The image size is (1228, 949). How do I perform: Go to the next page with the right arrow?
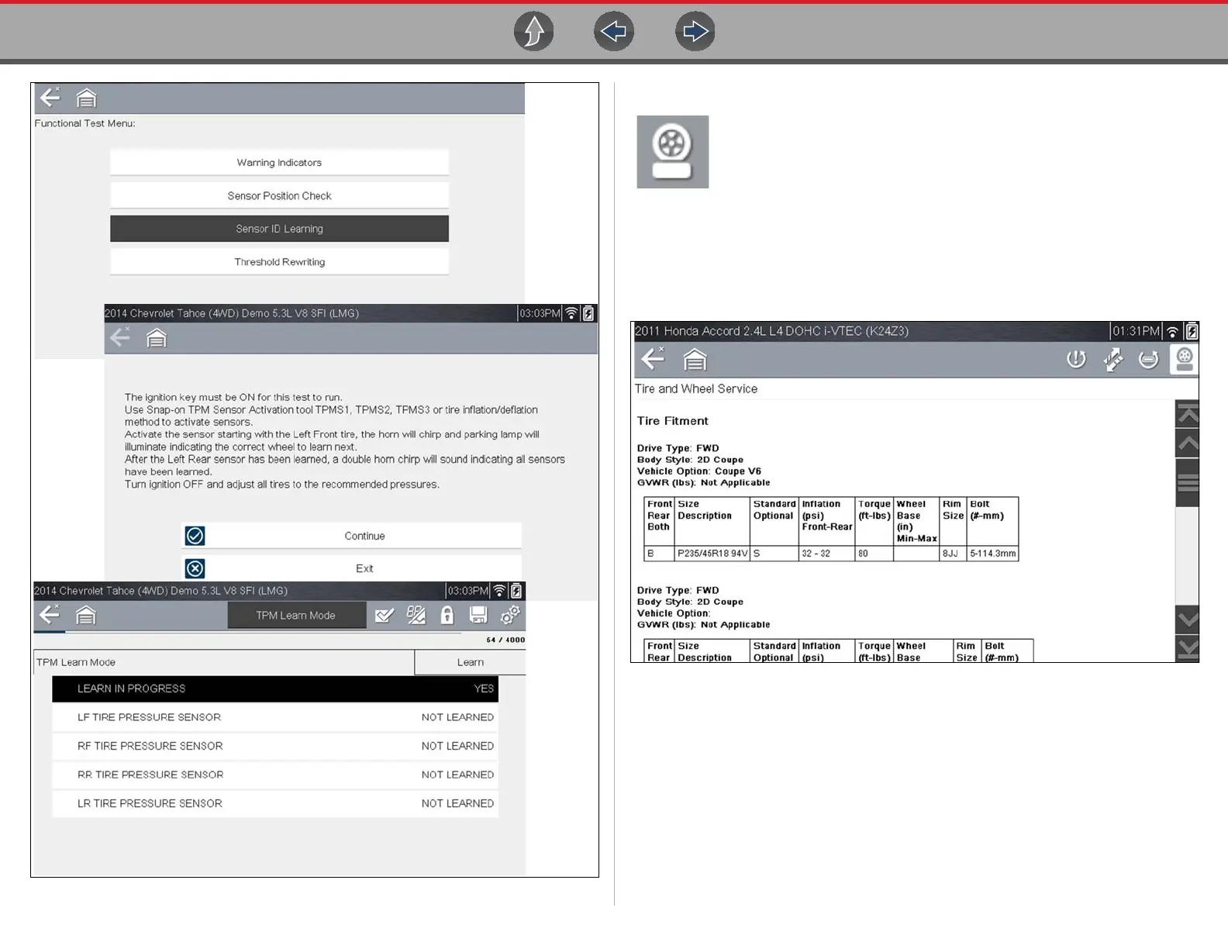coord(695,32)
